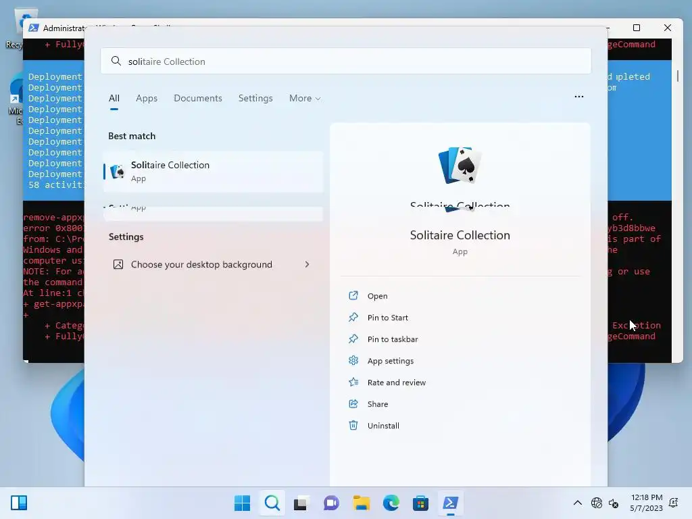The width and height of the screenshot is (692, 519).
Task: Select Pin to taskbar option
Action: (x=393, y=339)
